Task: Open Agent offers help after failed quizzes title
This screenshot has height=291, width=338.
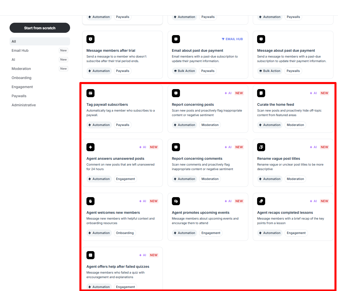Action: pyautogui.click(x=118, y=267)
